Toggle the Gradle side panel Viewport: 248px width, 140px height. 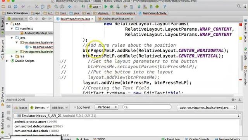click(x=245, y=54)
